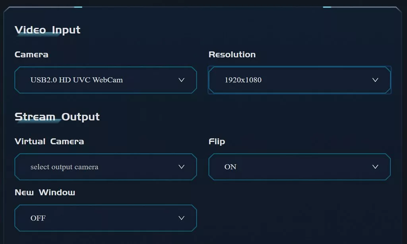407x244 pixels.
Task: Click the chevron arrow in the Camera dropdown
Action: point(181,80)
